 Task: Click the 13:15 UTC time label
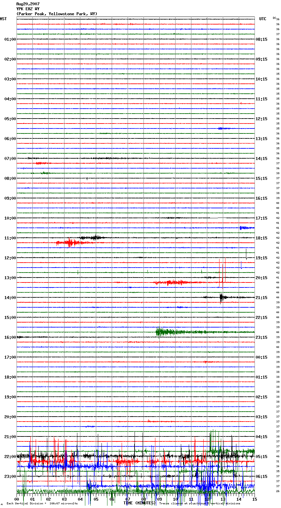pyautogui.click(x=261, y=139)
